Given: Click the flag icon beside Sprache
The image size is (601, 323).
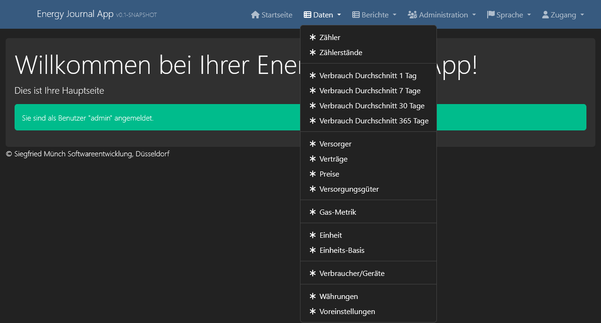Looking at the screenshot, I should (490, 15).
